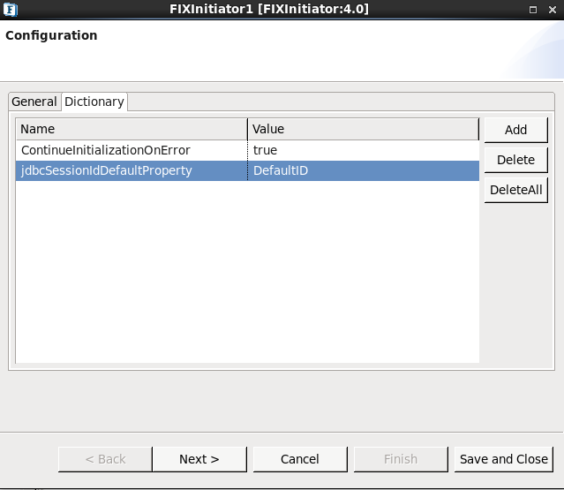Edit the 'true' value cell
This screenshot has height=490, width=564.
pos(364,150)
